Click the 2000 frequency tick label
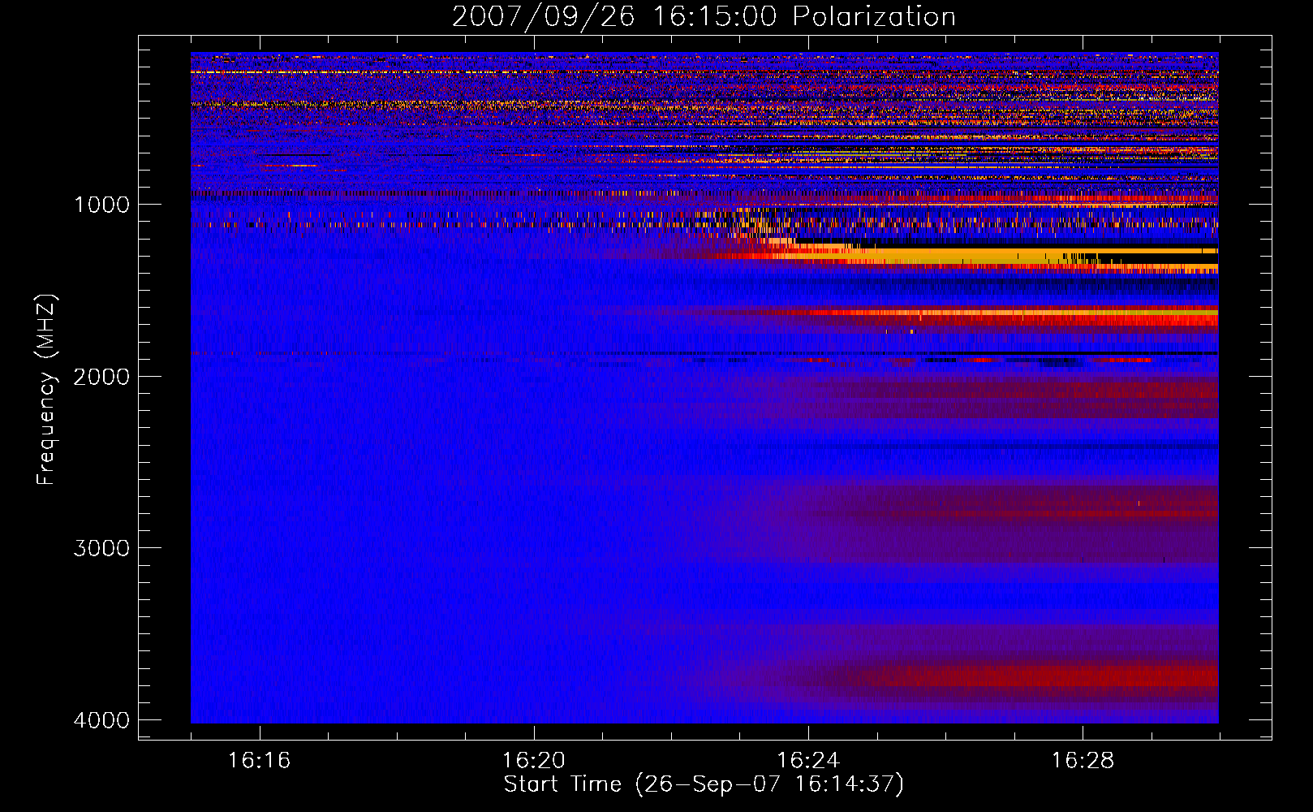This screenshot has height=812, width=1313. pyautogui.click(x=101, y=377)
